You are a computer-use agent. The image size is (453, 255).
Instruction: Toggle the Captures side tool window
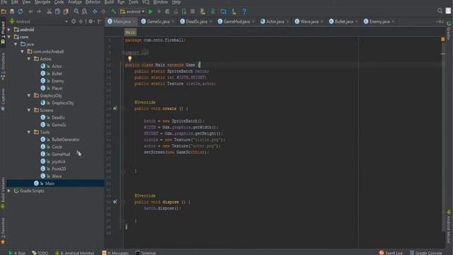coord(3,99)
